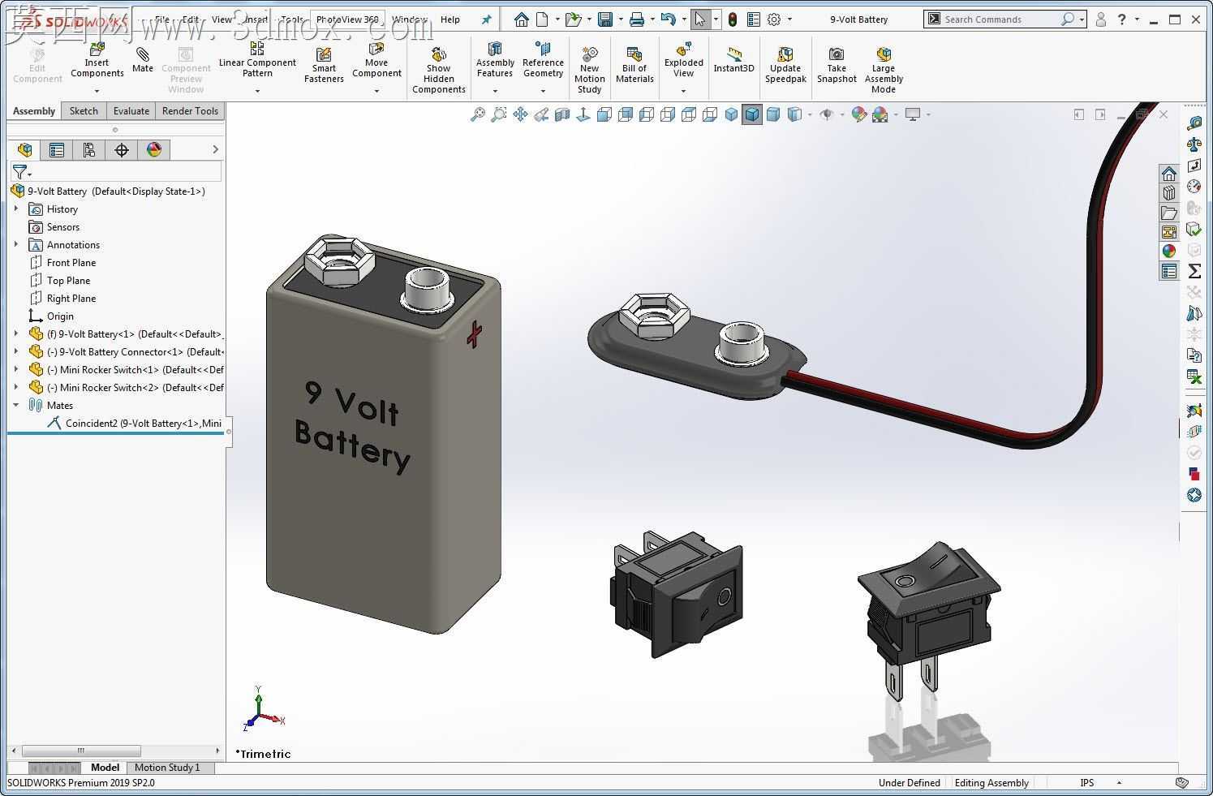This screenshot has width=1213, height=796.
Task: Select Zoom to Area magnifier
Action: [499, 114]
